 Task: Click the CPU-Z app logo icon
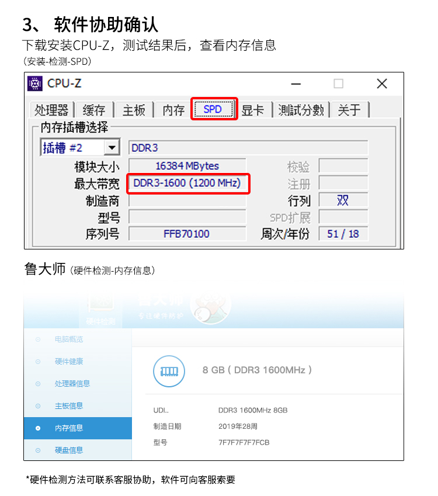pyautogui.click(x=35, y=84)
